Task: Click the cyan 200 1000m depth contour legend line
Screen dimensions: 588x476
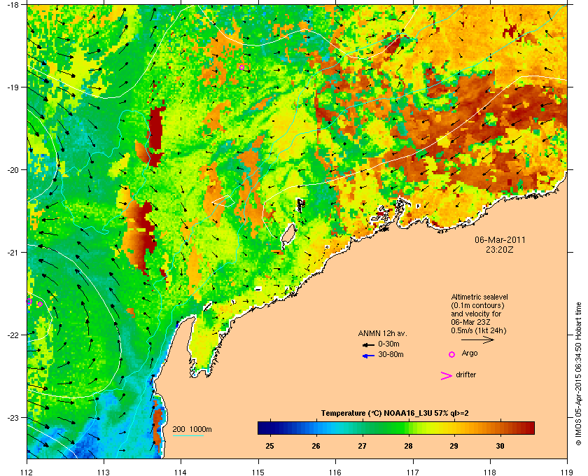Action: coord(188,435)
